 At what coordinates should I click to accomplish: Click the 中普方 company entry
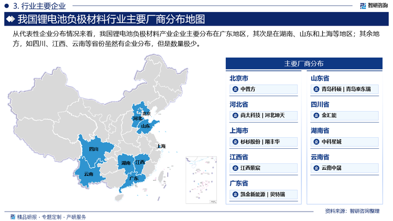pyautogui.click(x=264, y=89)
